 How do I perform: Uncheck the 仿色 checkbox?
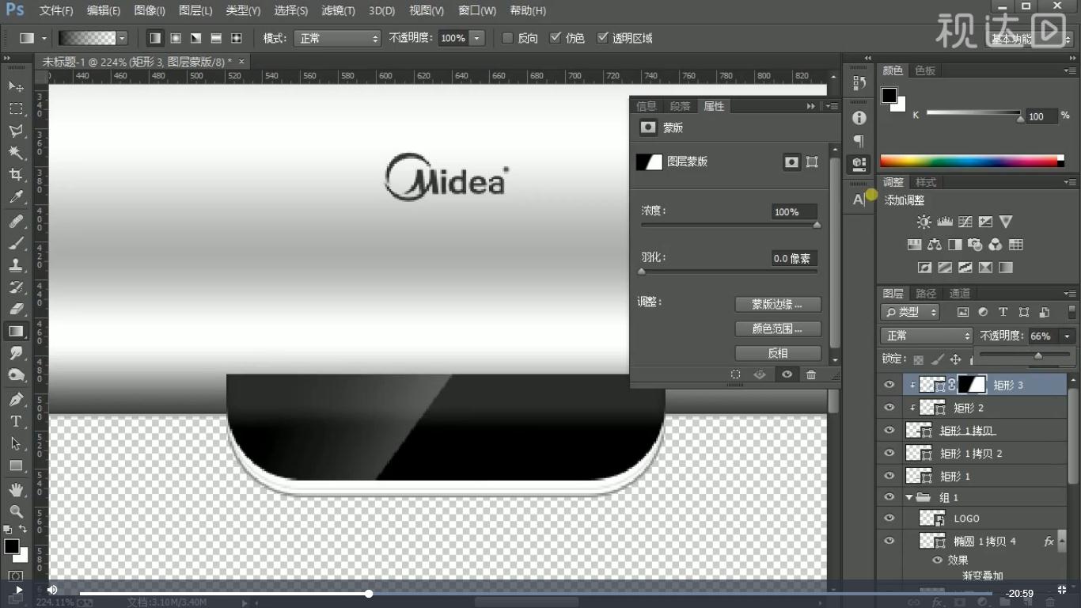point(556,38)
